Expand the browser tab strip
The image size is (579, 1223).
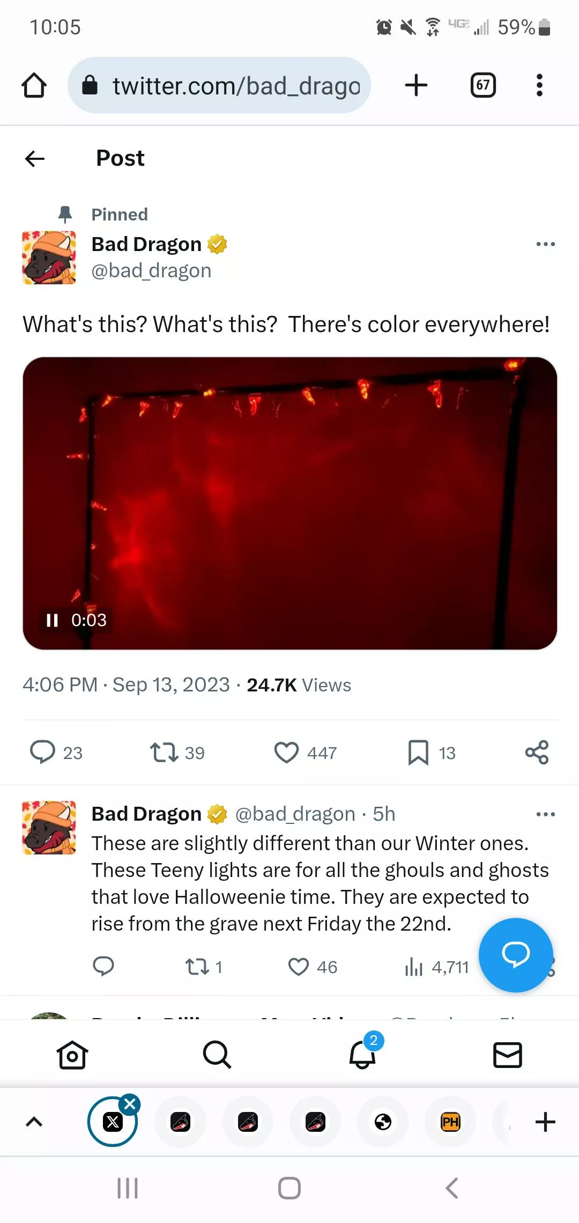tap(34, 1121)
